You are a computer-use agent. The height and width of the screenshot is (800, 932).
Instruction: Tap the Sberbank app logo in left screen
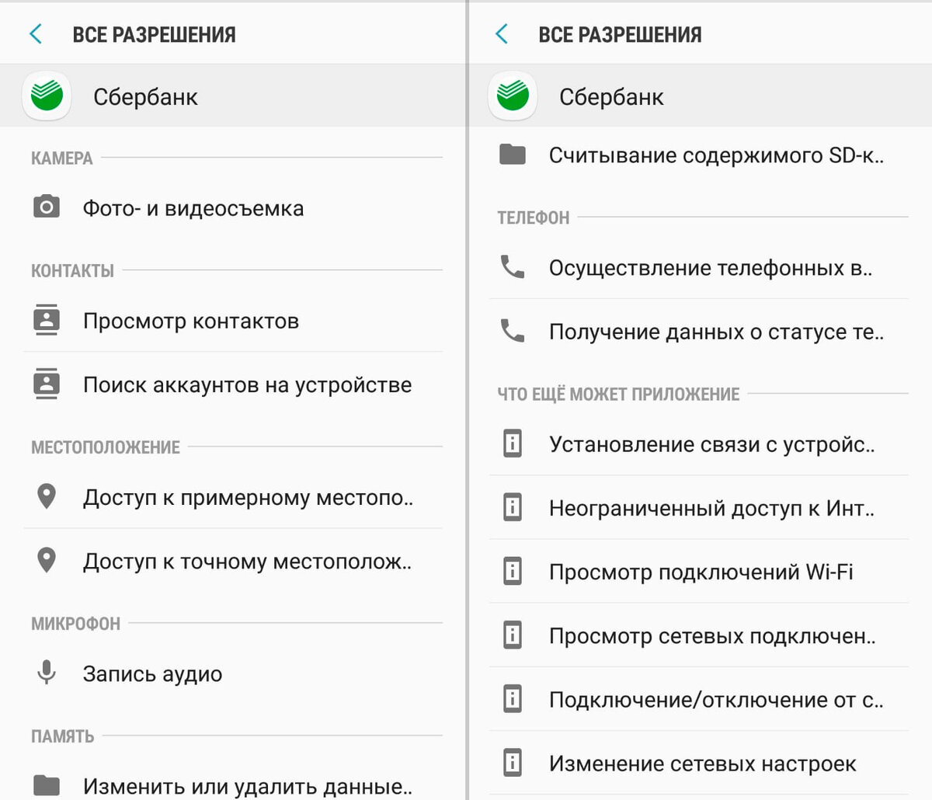(47, 96)
